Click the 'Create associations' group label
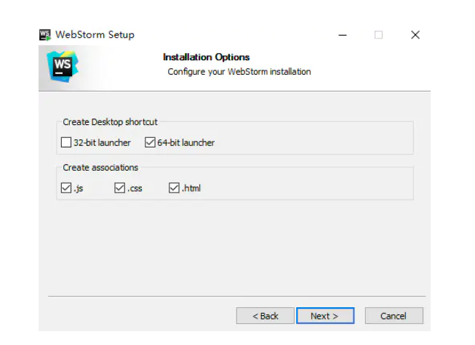The height and width of the screenshot is (345, 475). (100, 168)
